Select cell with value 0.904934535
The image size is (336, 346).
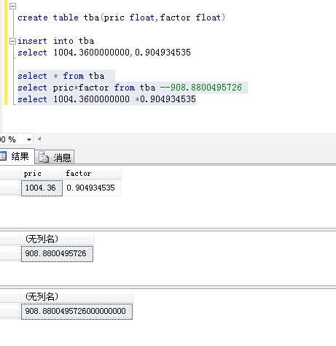pos(92,188)
